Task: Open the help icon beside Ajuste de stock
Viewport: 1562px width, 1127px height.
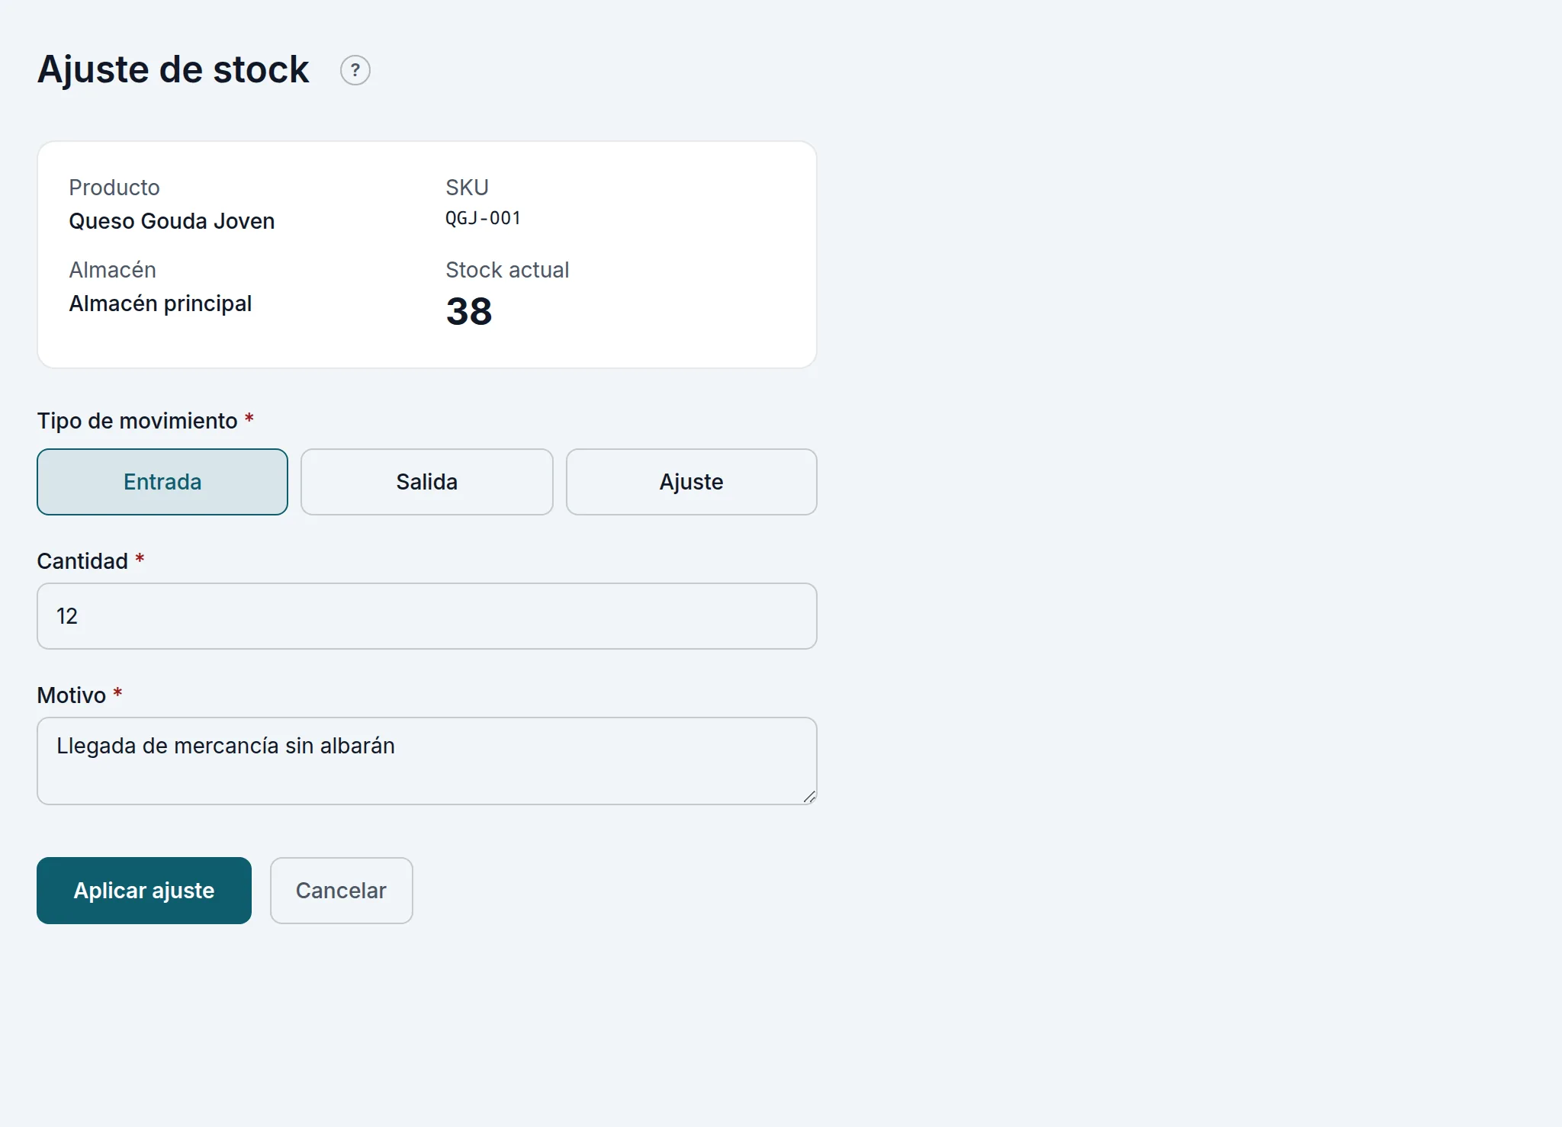Action: click(355, 70)
